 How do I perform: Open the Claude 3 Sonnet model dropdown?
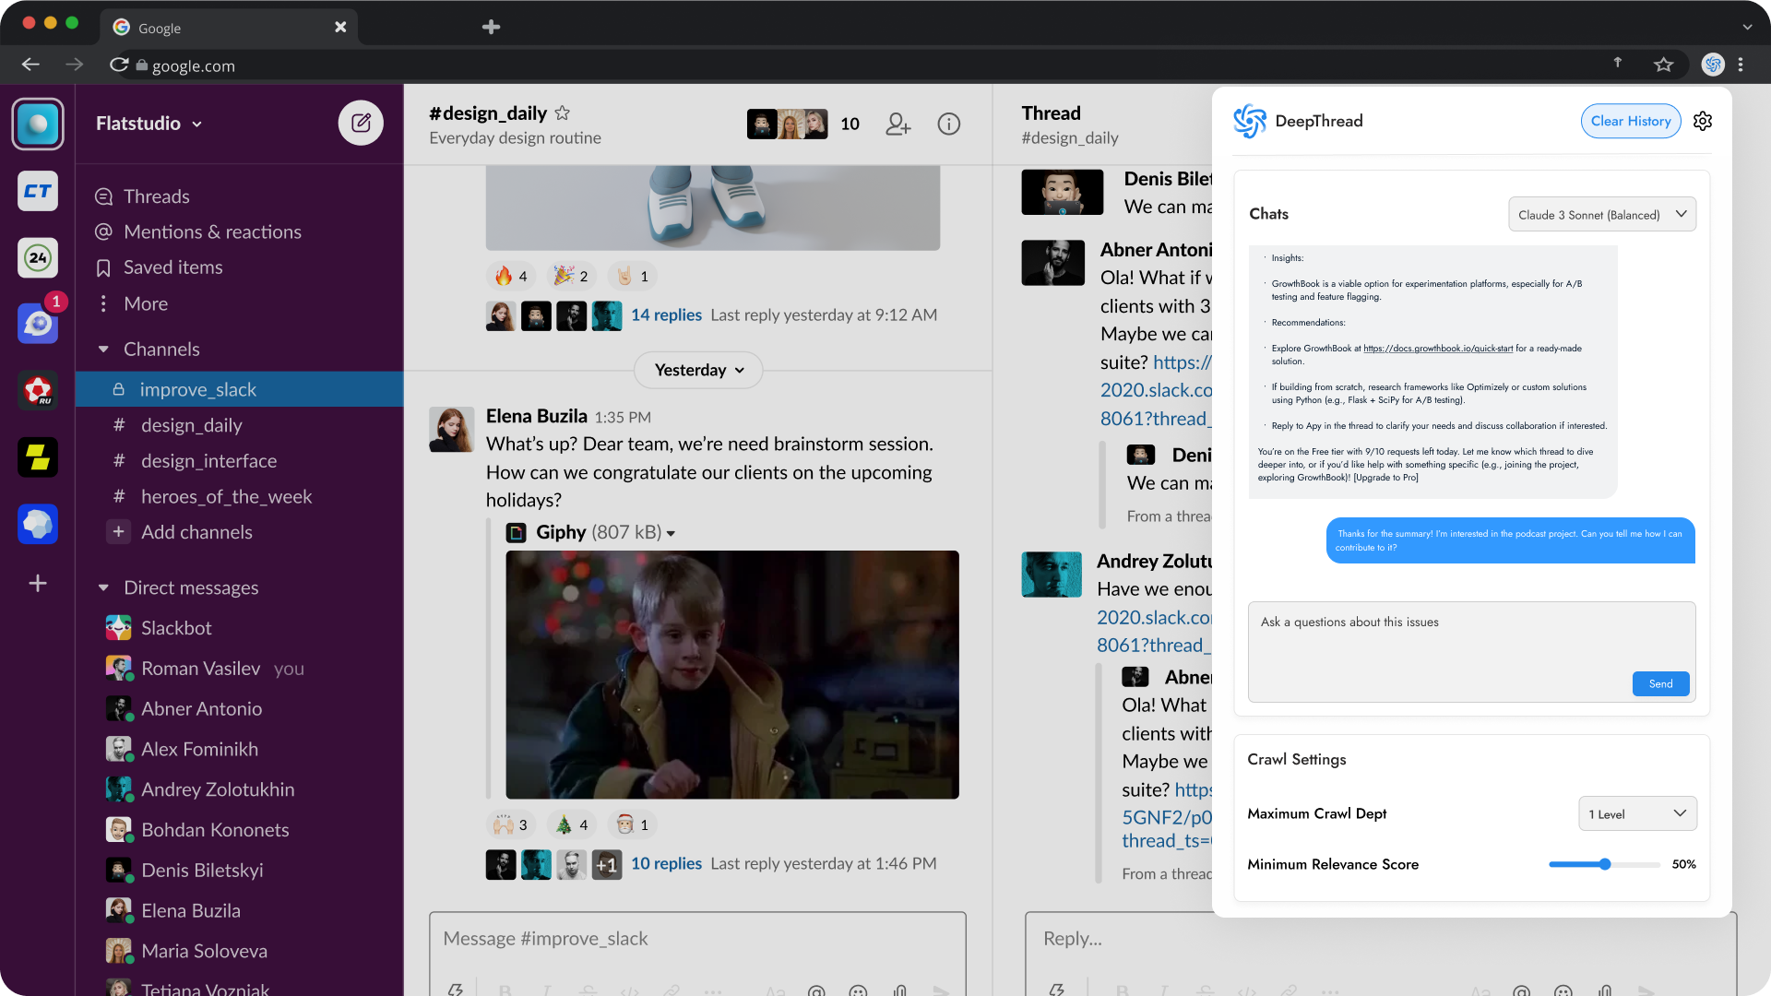(1601, 214)
